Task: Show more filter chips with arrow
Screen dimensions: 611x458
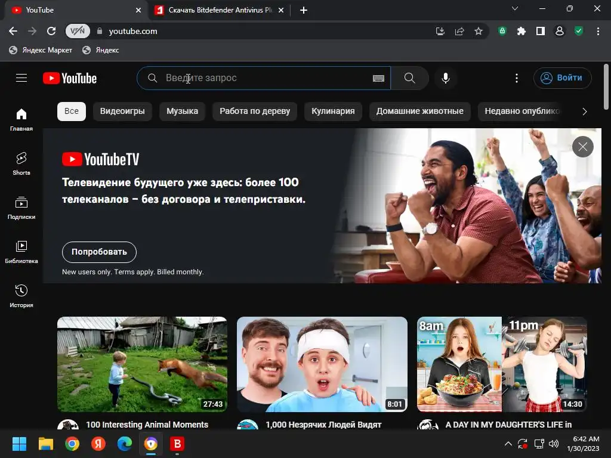Action: [585, 112]
